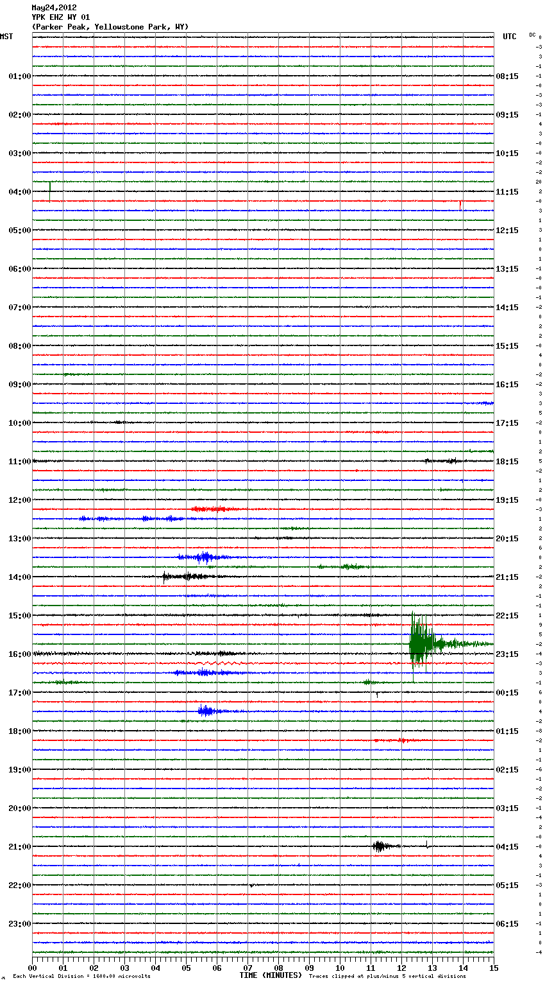Click the black seismic event on the 21:00 trace
The image size is (545, 985).
coord(380,846)
